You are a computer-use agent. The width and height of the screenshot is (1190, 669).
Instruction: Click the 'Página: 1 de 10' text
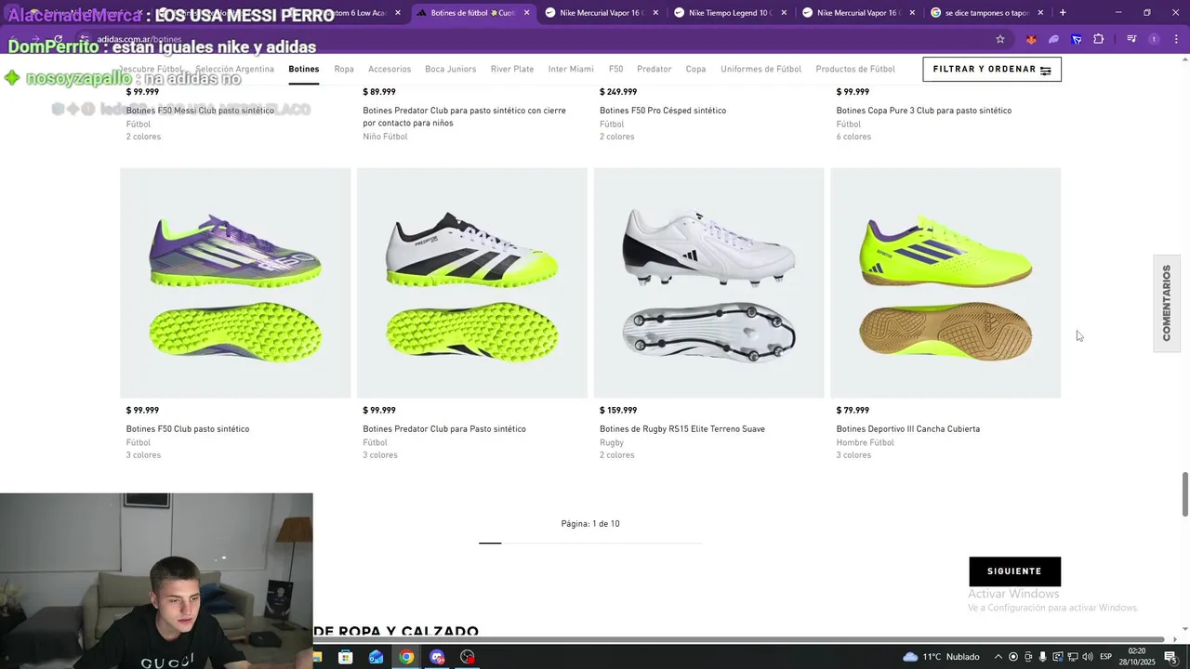[x=590, y=524]
